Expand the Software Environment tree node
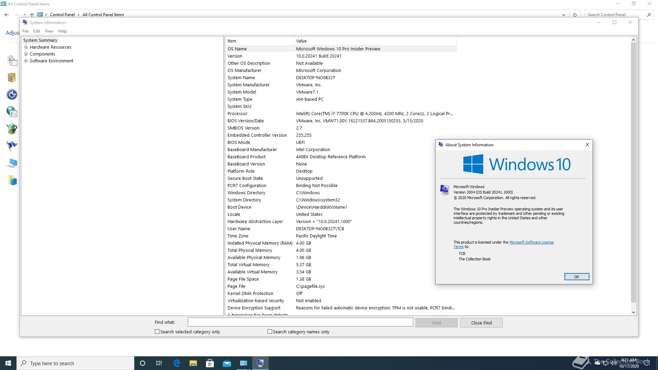The width and height of the screenshot is (658, 370). click(x=26, y=61)
